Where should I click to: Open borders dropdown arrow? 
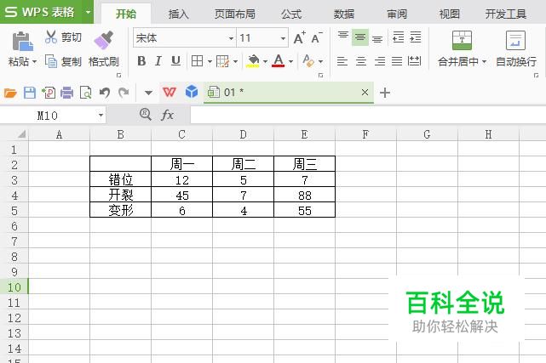tap(210, 62)
